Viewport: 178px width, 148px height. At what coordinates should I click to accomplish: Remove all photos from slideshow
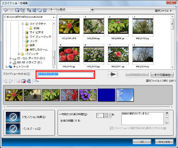23,81
